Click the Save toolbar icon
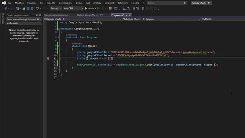 [28, 8]
